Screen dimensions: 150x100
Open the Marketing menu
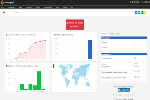pyautogui.click(x=38, y=7)
